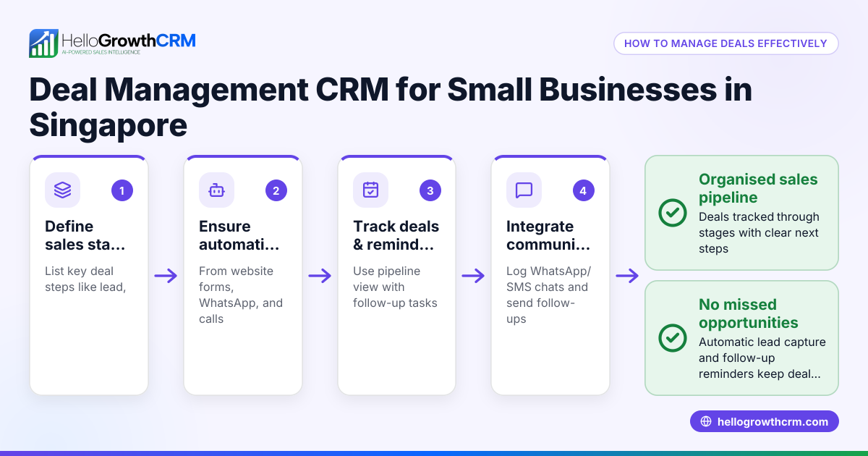Click "Deals tracked through stages" description text

point(759,232)
